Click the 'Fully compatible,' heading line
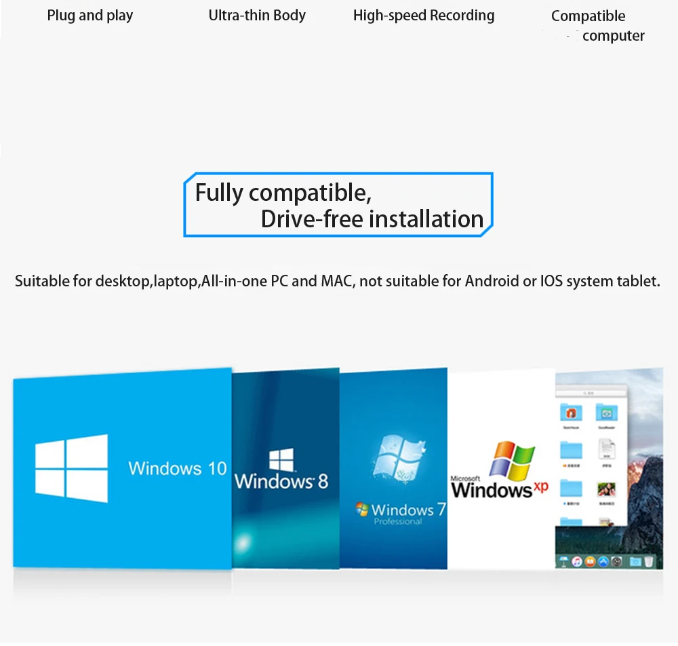678x646 pixels. 283,193
